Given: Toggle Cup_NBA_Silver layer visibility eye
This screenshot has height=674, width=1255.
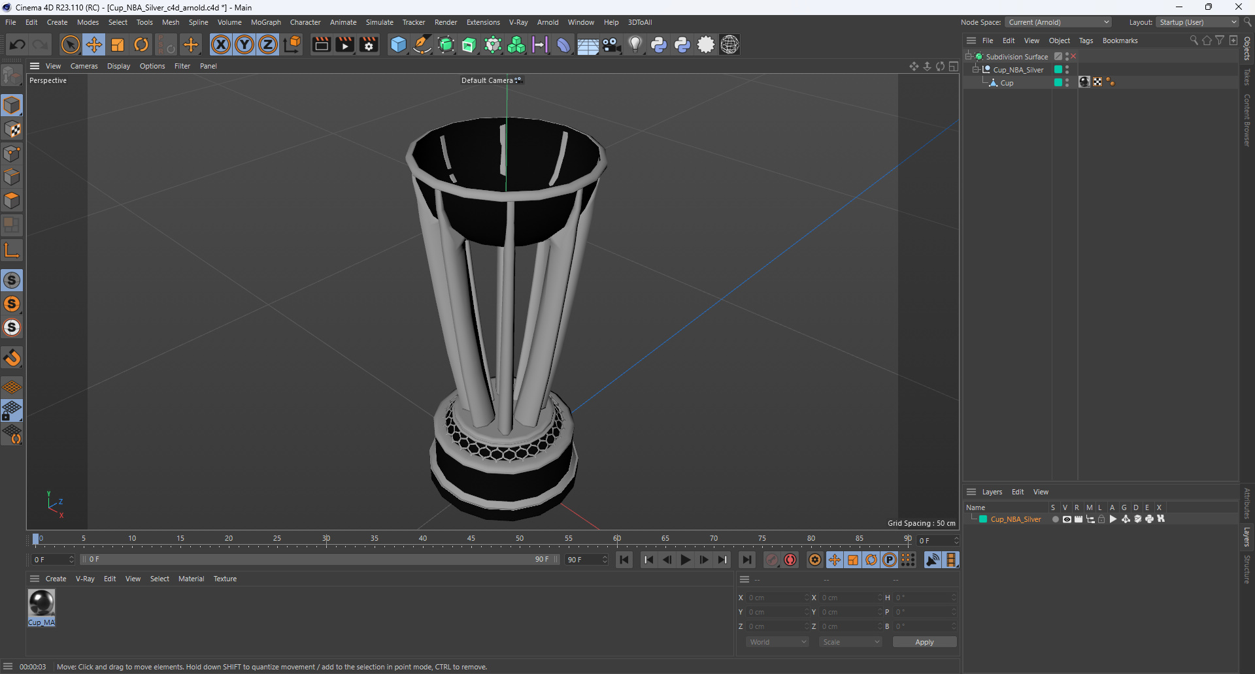Looking at the screenshot, I should [x=1067, y=519].
